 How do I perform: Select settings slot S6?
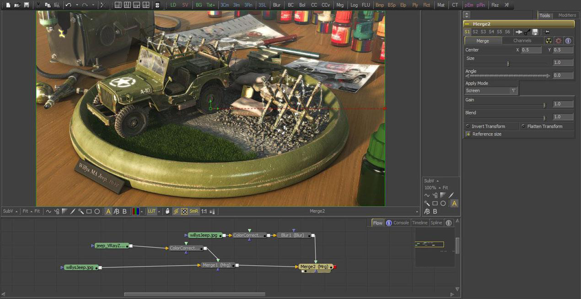(x=507, y=32)
